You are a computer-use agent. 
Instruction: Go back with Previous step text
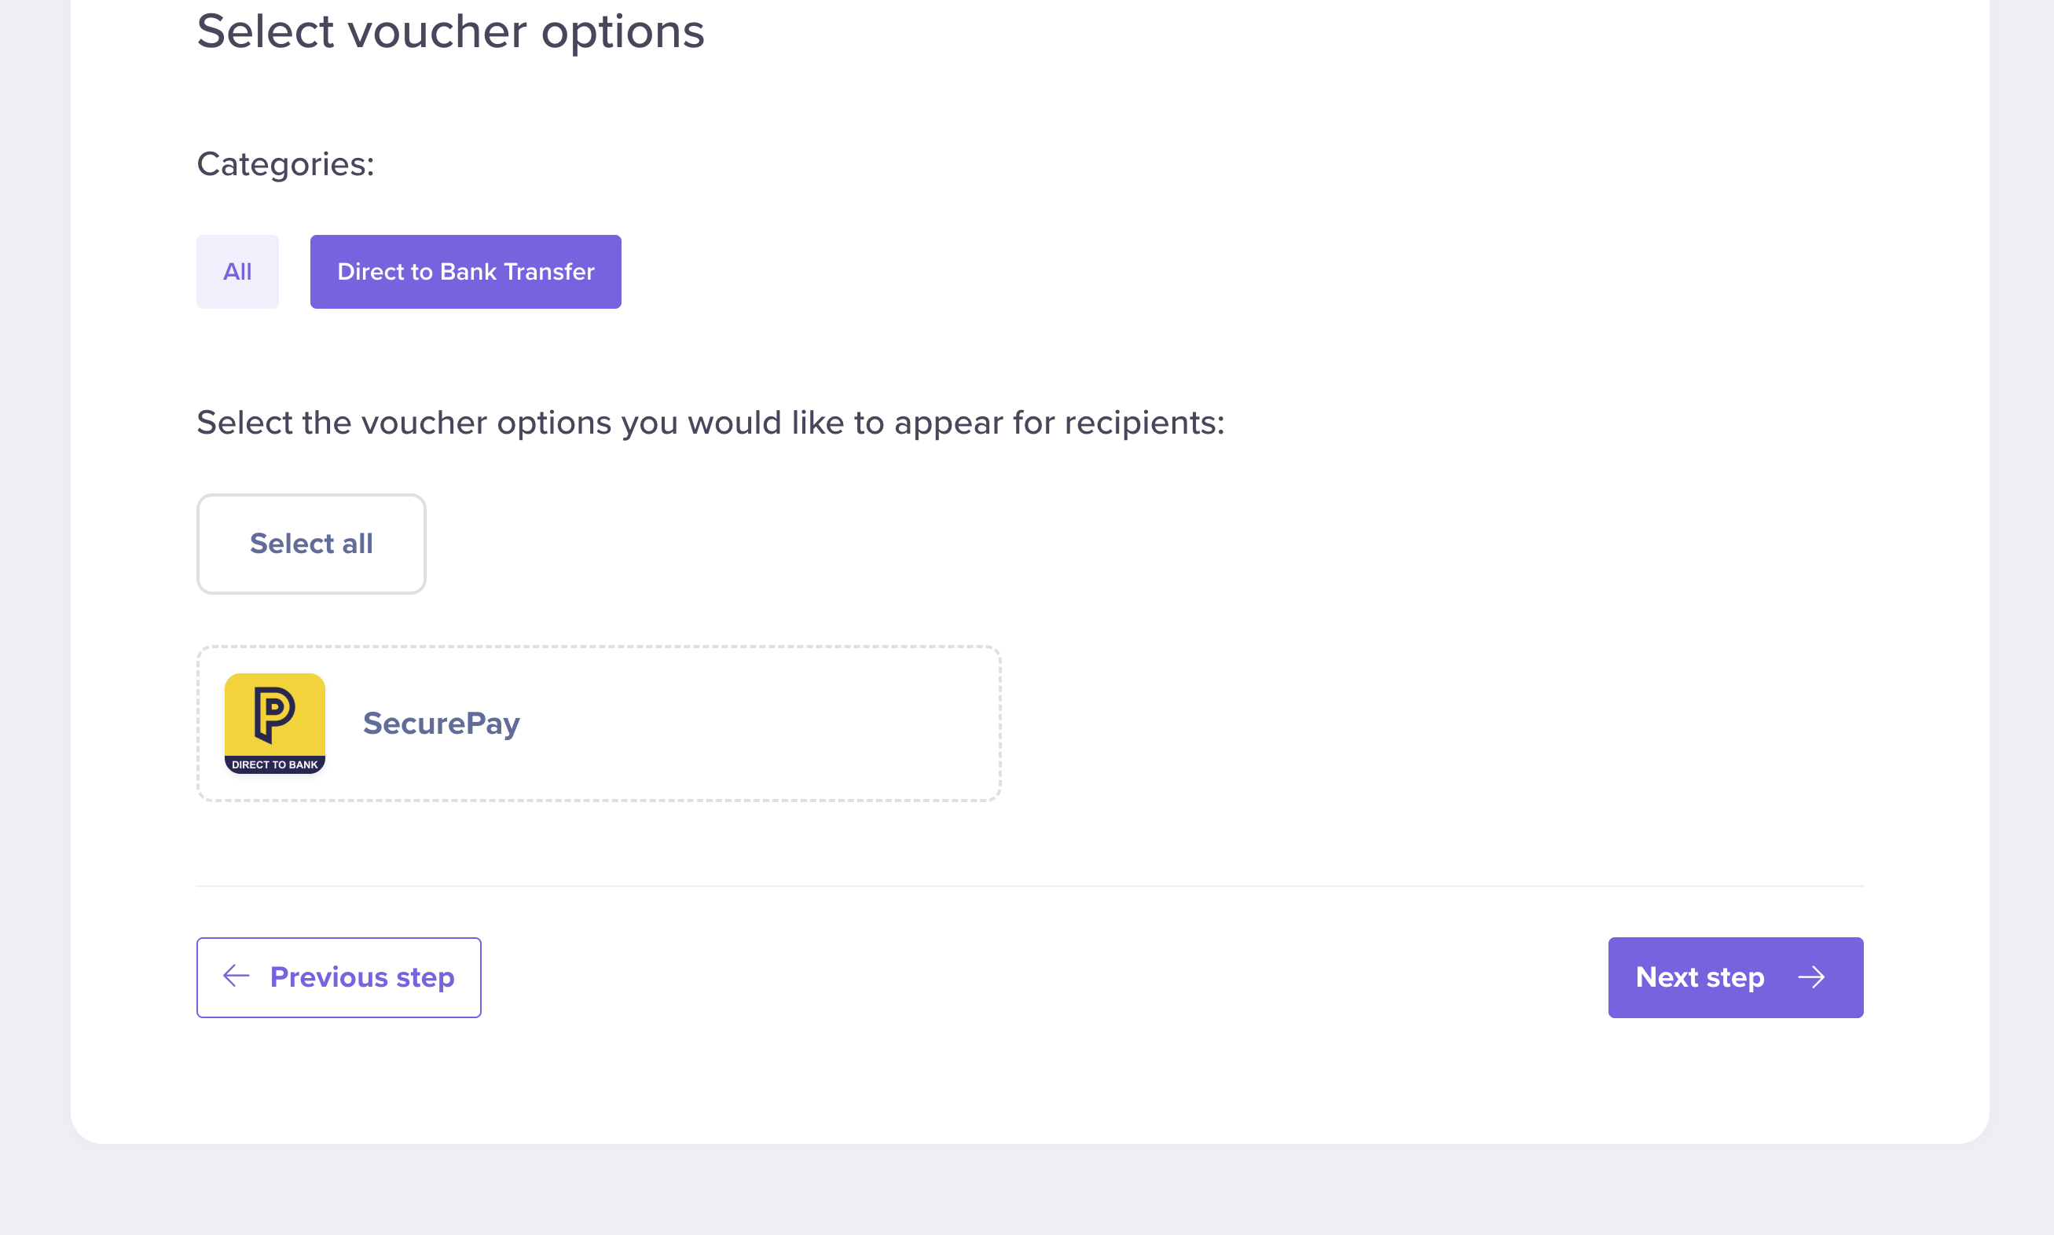point(362,977)
